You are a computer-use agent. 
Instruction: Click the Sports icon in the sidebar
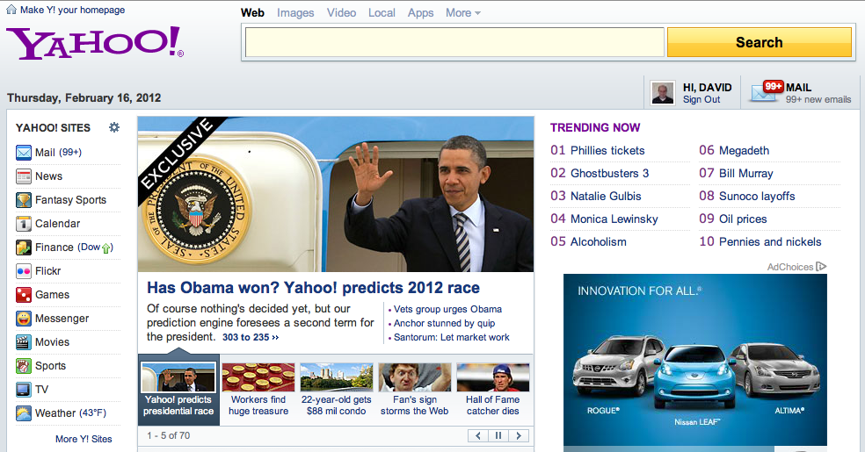point(23,366)
